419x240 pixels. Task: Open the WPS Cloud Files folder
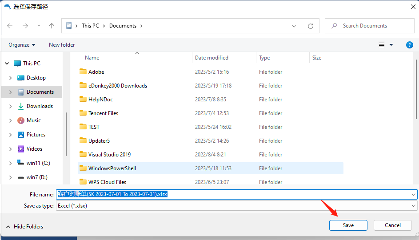[x=107, y=182]
